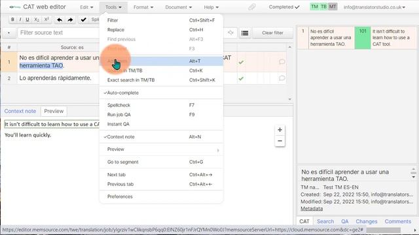This screenshot has height=235, width=419.
Task: Switch to the Preview tab
Action: click(x=54, y=111)
